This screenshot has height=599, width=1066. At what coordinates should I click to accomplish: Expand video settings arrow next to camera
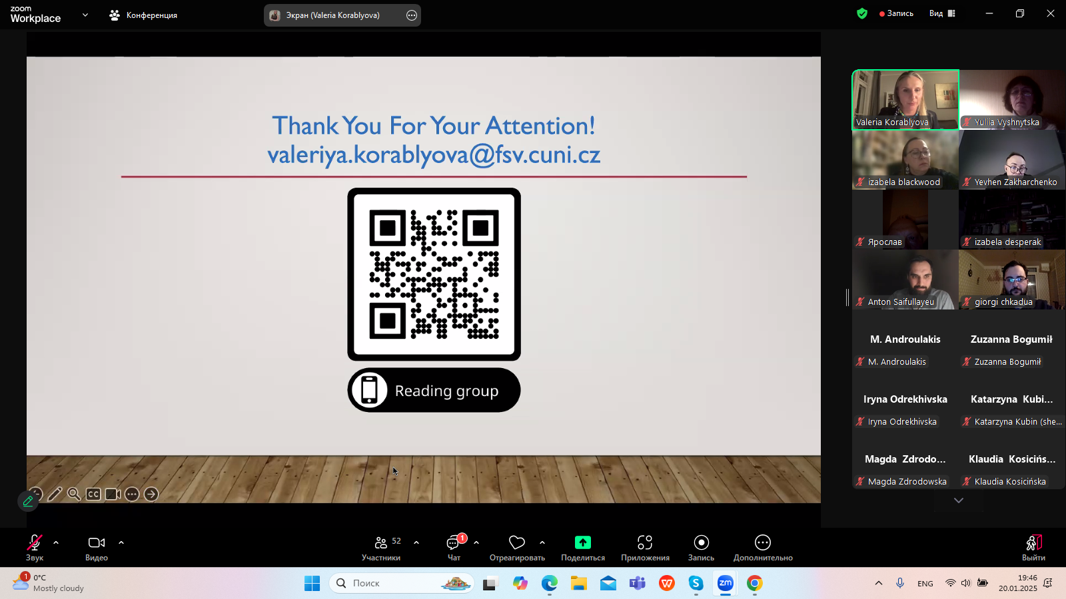[x=121, y=542]
